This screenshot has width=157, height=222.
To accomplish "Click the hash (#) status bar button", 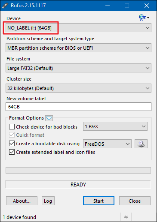I will pos(126,217).
